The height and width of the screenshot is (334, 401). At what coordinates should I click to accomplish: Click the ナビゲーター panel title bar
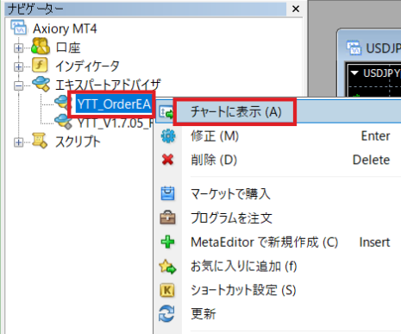coord(146,9)
